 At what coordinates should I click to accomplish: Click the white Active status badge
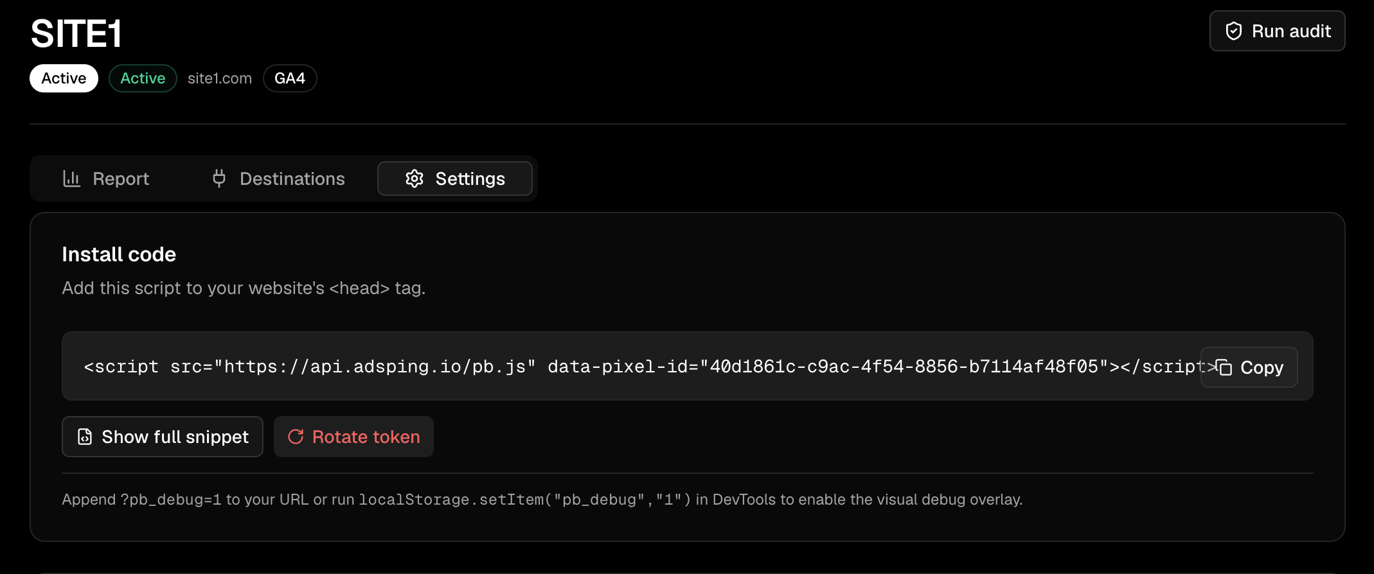pos(64,78)
